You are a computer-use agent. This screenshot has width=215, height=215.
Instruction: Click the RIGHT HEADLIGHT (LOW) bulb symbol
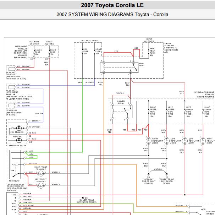(x=203, y=141)
